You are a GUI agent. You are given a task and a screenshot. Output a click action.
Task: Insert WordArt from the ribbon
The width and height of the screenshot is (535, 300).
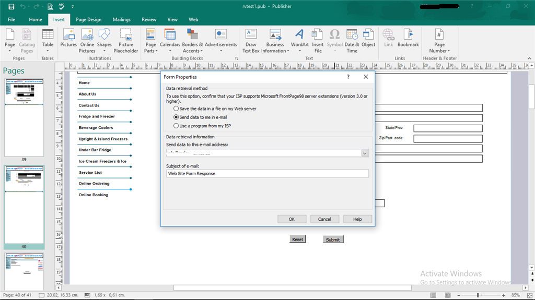pyautogui.click(x=299, y=41)
